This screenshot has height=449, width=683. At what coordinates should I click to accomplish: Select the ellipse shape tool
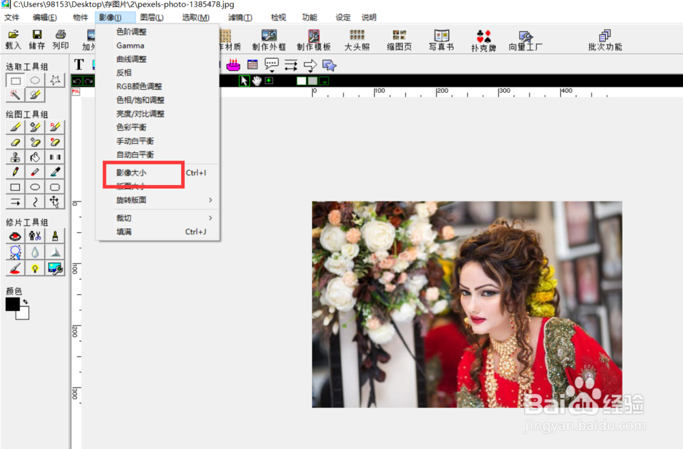point(35,187)
